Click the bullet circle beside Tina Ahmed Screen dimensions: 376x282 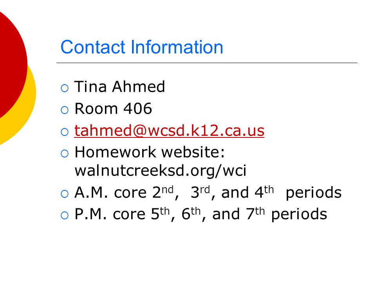pos(65,88)
